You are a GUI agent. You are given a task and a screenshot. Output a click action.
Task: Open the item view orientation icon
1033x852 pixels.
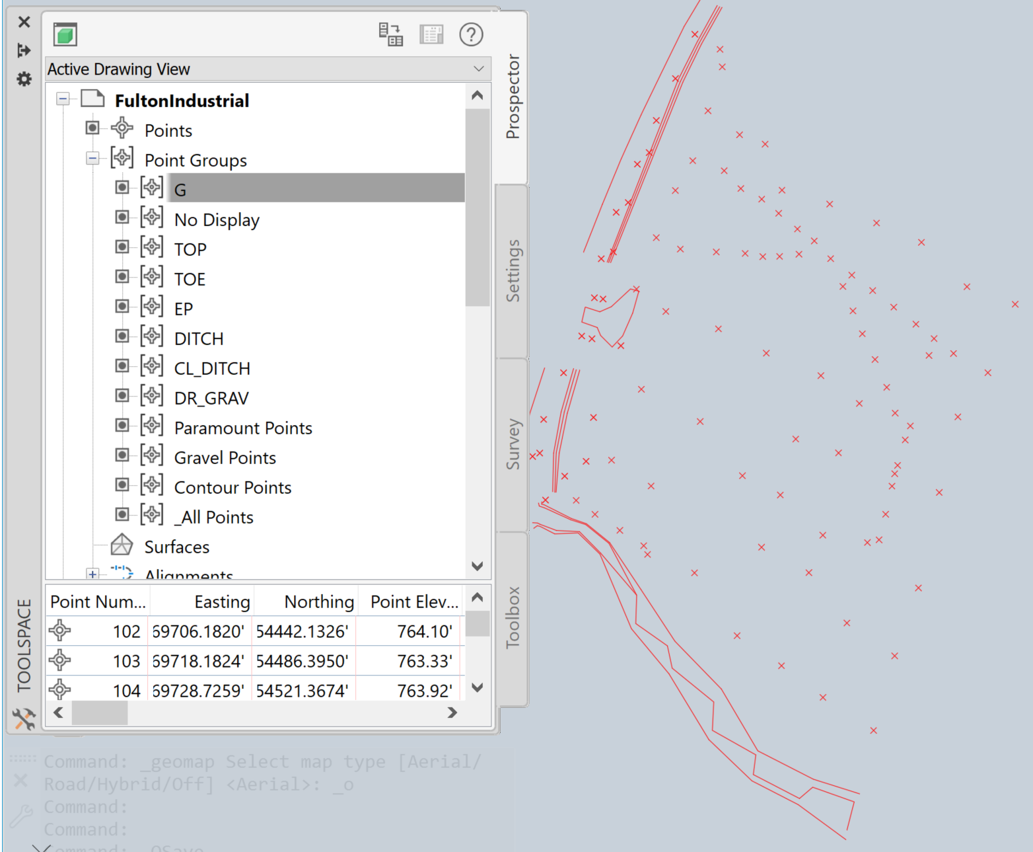tap(390, 34)
